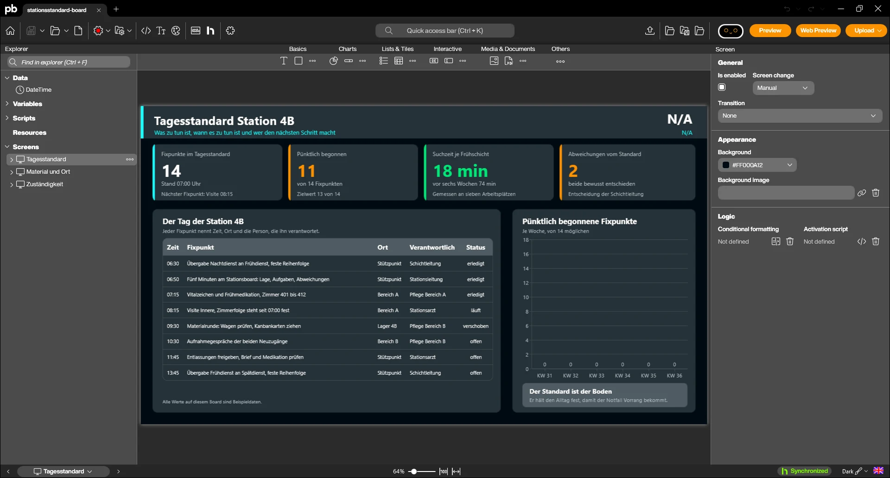Screen dimensions: 890x478
Task: Open the Screen change dropdown
Action: pyautogui.click(x=783, y=88)
